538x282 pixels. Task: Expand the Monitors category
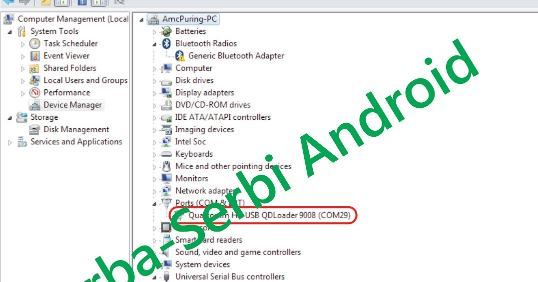pyautogui.click(x=154, y=179)
